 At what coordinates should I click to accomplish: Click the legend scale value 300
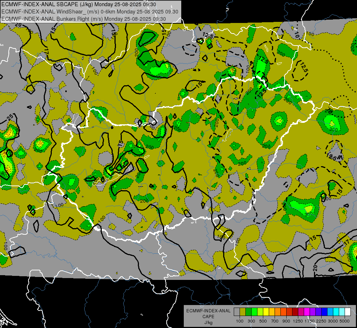(251, 321)
